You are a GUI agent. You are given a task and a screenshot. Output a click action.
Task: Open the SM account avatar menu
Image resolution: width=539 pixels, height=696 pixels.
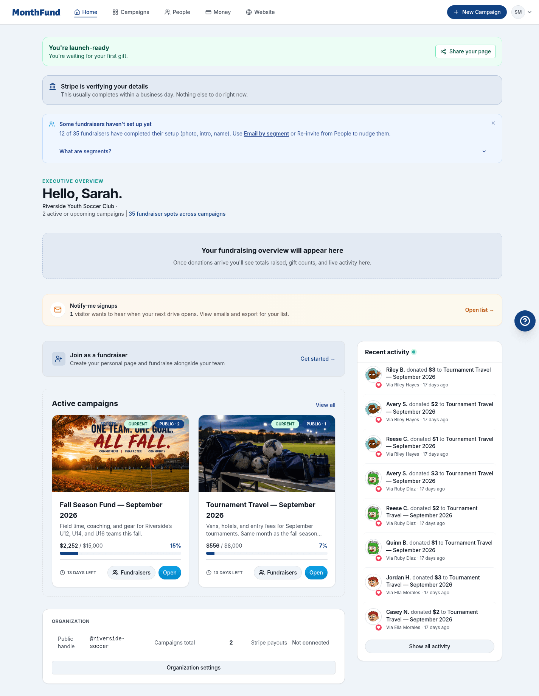pyautogui.click(x=522, y=12)
